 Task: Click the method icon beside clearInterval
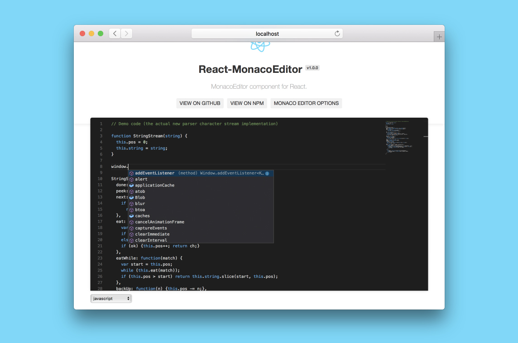pyautogui.click(x=131, y=240)
